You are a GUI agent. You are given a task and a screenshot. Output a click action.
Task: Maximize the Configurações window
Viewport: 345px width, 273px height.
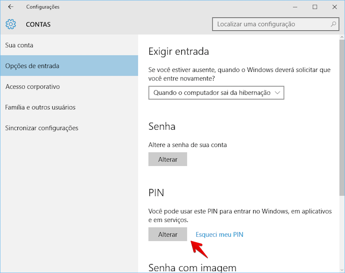(x=315, y=7)
